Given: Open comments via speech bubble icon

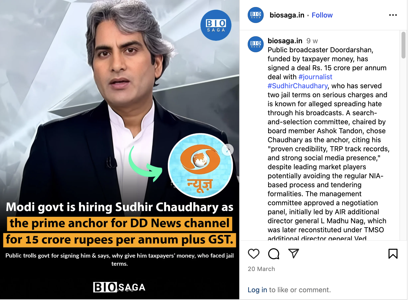Looking at the screenshot, I should click(274, 254).
